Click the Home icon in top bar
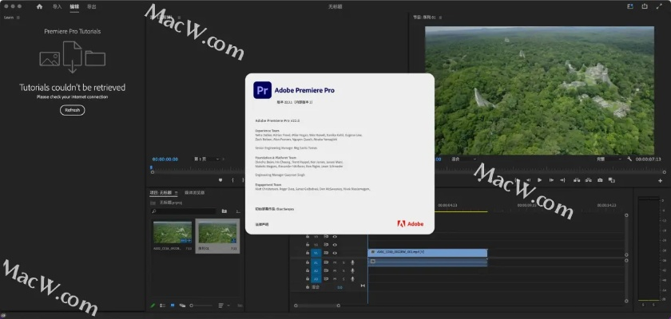671x319 pixels. [39, 6]
